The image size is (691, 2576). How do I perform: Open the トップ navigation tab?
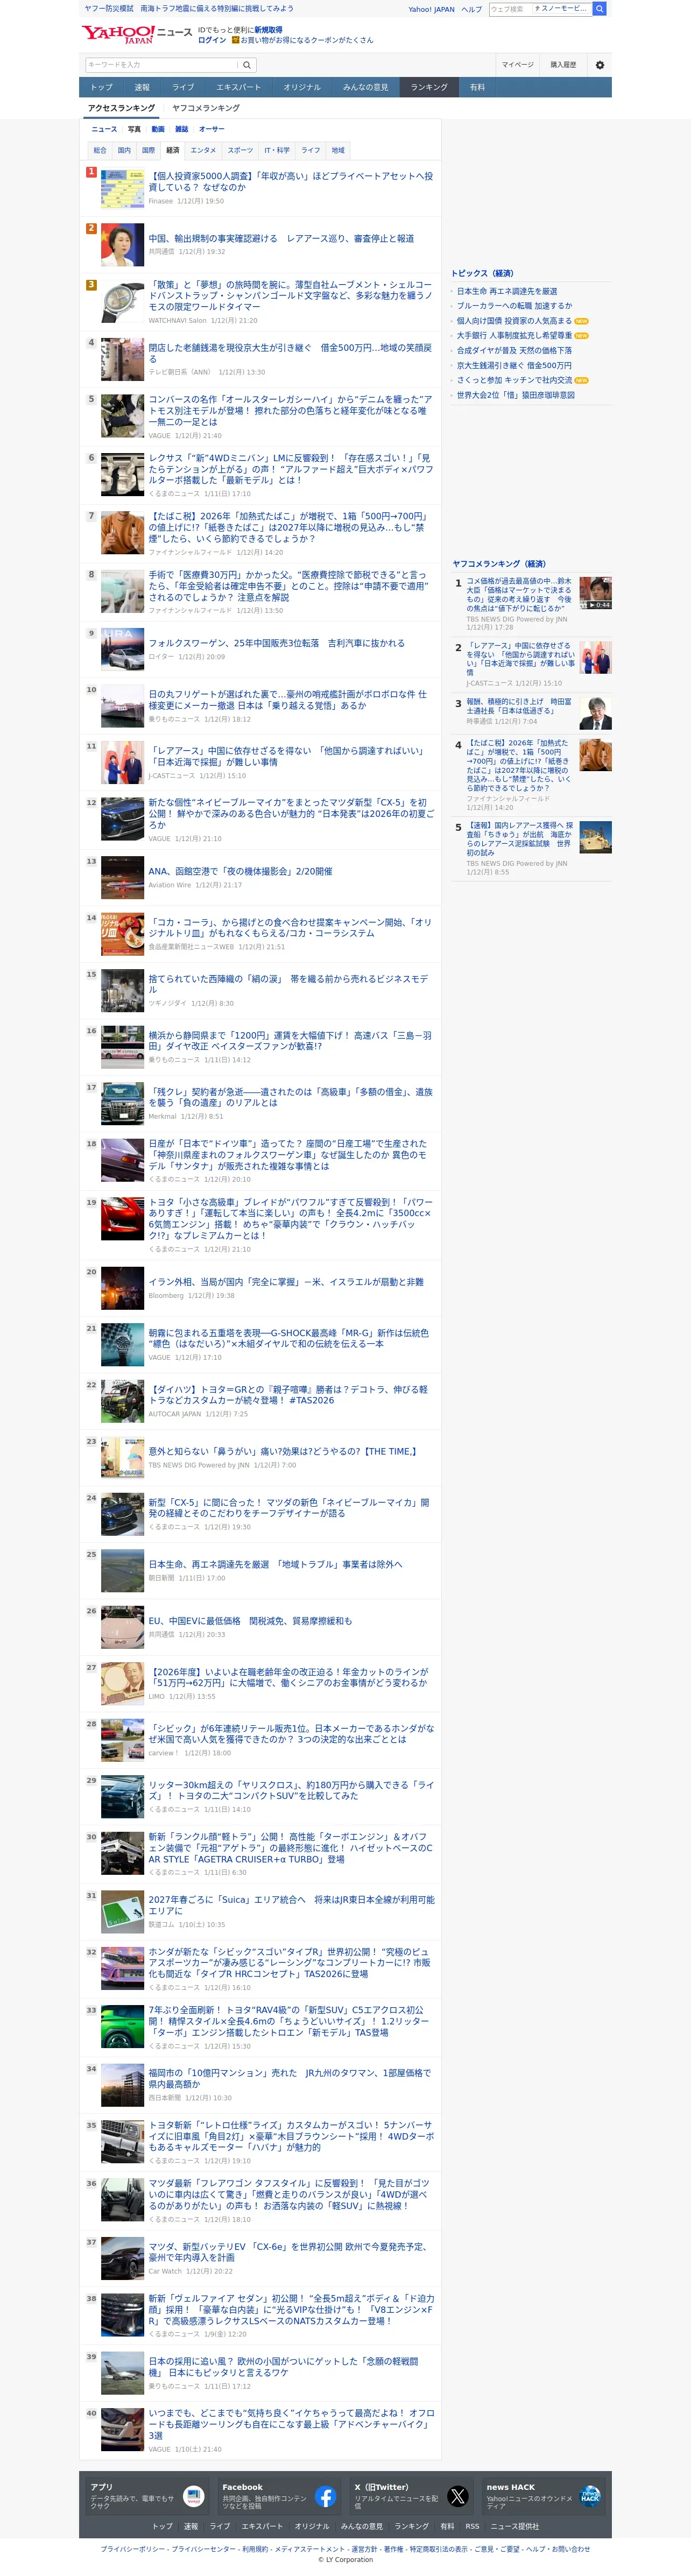tap(102, 87)
